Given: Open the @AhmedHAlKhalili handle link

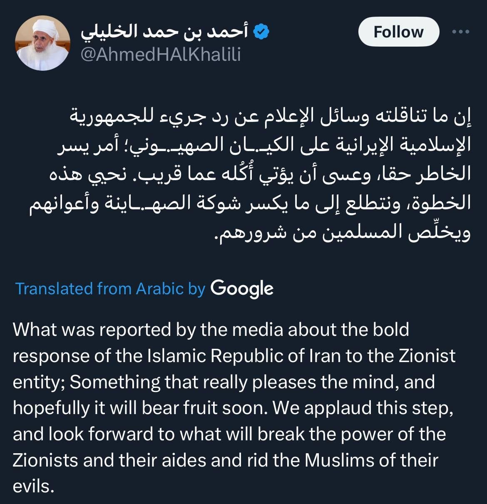Looking at the screenshot, I should (161, 55).
